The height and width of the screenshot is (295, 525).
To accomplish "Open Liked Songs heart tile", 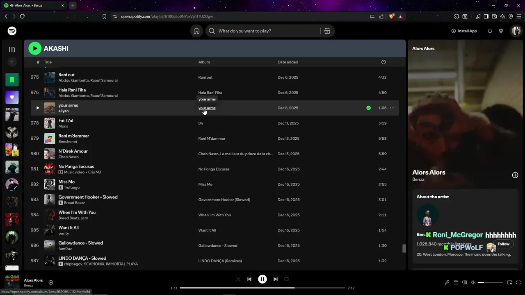I will (x=12, y=97).
